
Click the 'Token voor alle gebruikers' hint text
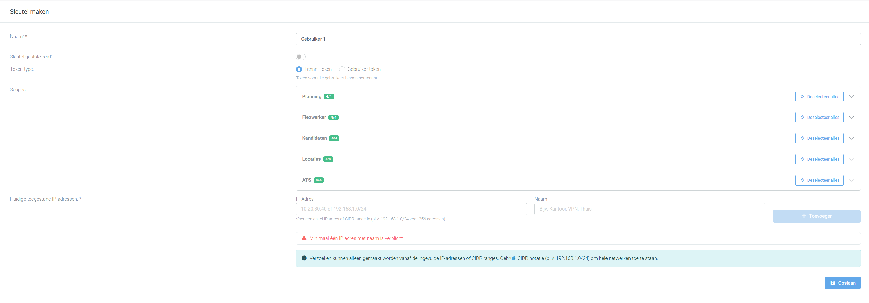336,78
